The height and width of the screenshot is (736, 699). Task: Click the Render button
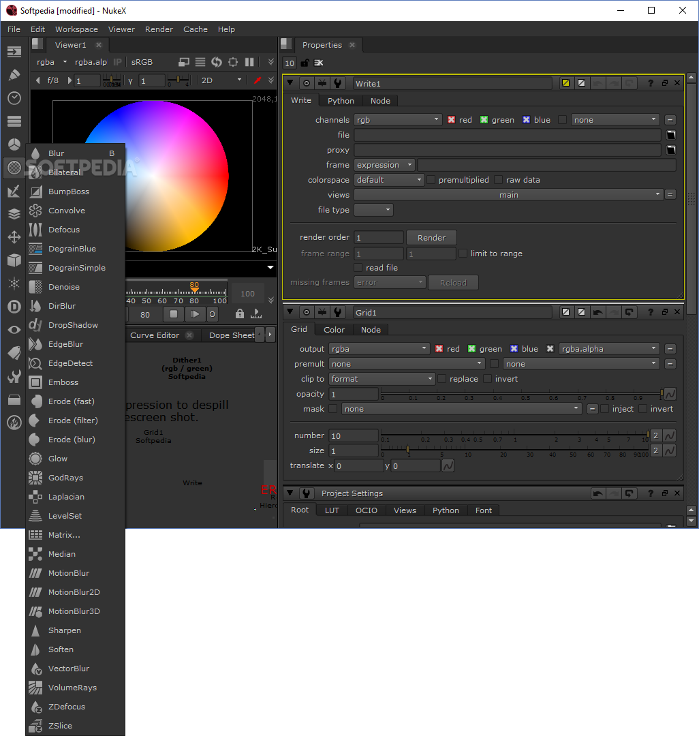click(431, 238)
